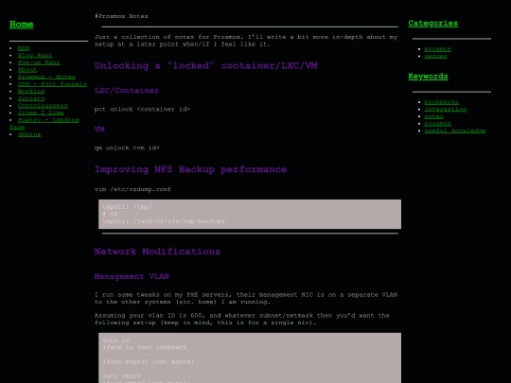
Task: Open the Sphinx link
Action: click(x=29, y=134)
